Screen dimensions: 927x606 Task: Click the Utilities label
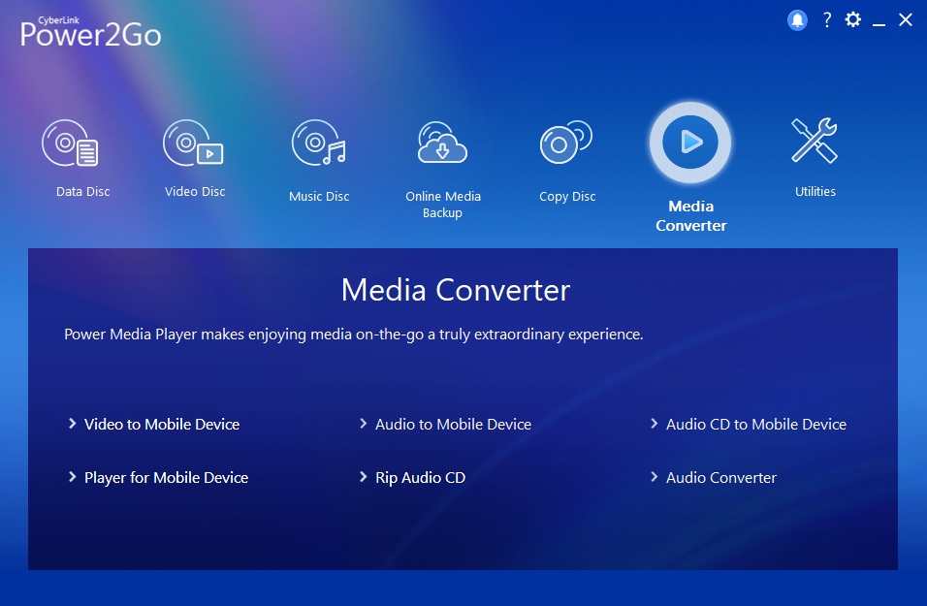click(815, 192)
